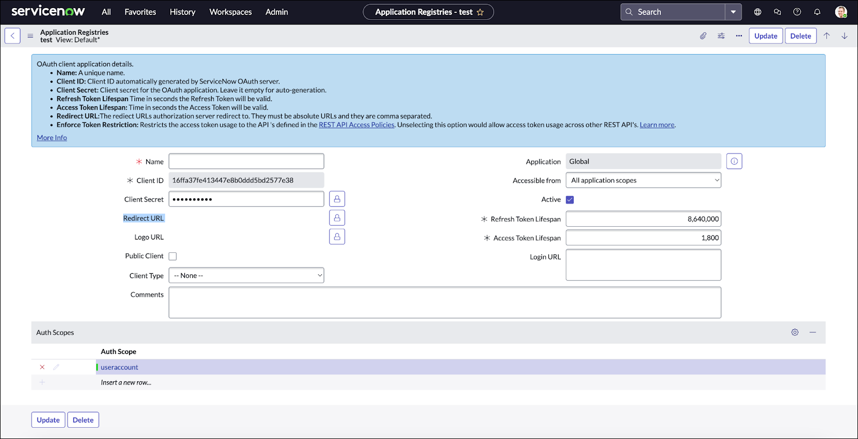Uncheck the Active checkbox

570,200
